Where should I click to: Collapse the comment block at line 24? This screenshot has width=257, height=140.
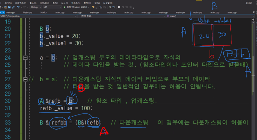25,58
